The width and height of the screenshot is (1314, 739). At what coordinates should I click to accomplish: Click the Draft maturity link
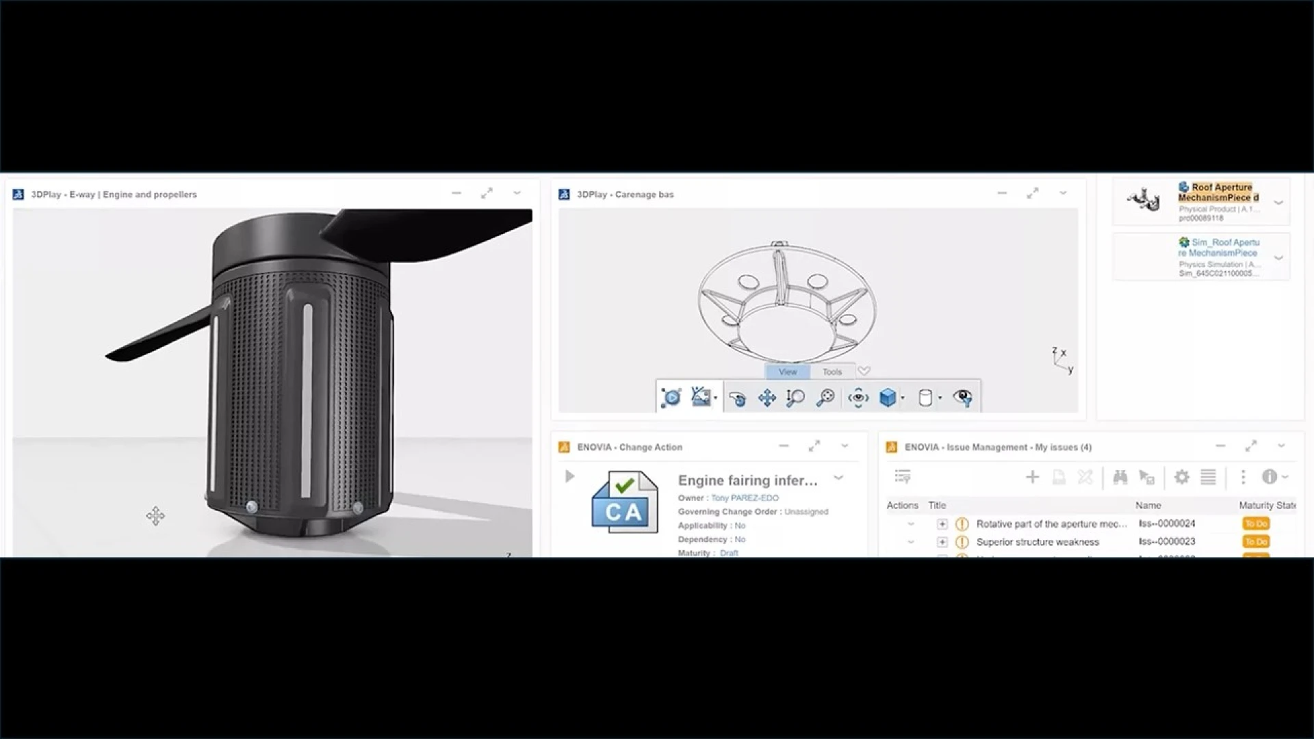tap(729, 553)
